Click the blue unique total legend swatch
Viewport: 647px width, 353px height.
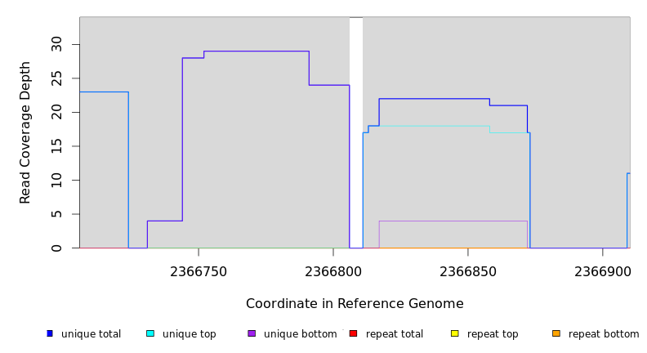pos(50,333)
